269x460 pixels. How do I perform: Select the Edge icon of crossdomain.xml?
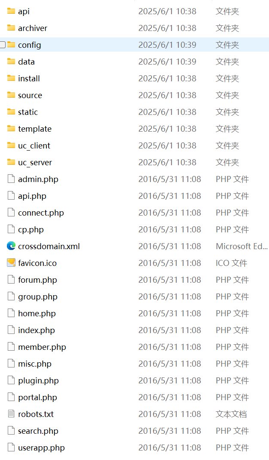[11, 246]
